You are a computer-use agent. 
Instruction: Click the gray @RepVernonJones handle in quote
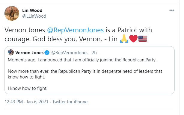click(70, 53)
